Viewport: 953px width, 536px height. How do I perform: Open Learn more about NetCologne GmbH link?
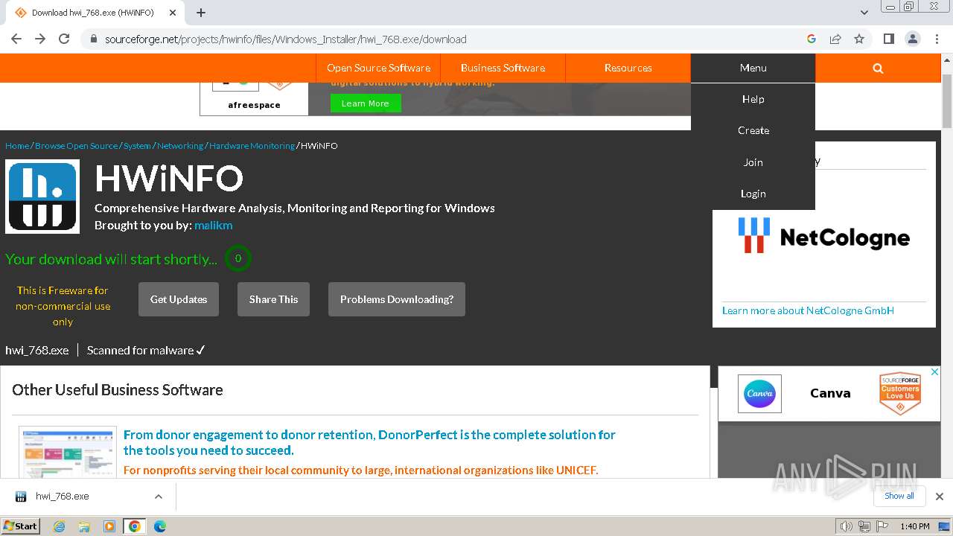pyautogui.click(x=808, y=310)
